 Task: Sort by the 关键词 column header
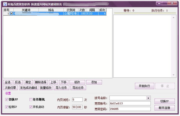[26, 10]
